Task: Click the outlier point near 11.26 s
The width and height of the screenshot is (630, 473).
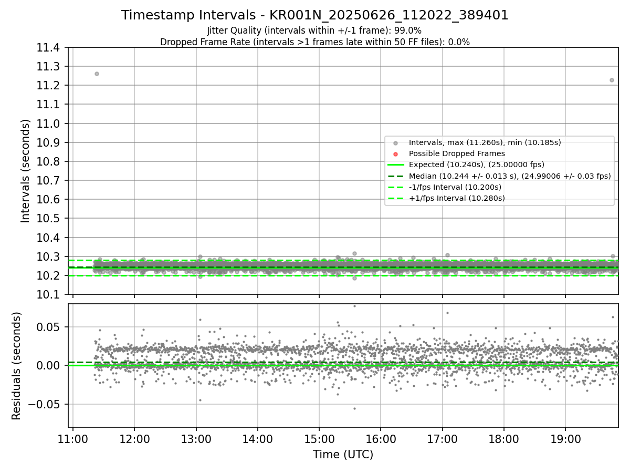Action: [97, 74]
